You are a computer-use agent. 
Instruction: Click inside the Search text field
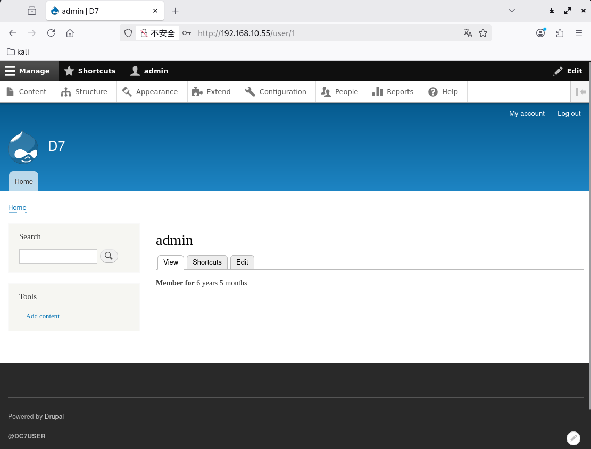58,256
